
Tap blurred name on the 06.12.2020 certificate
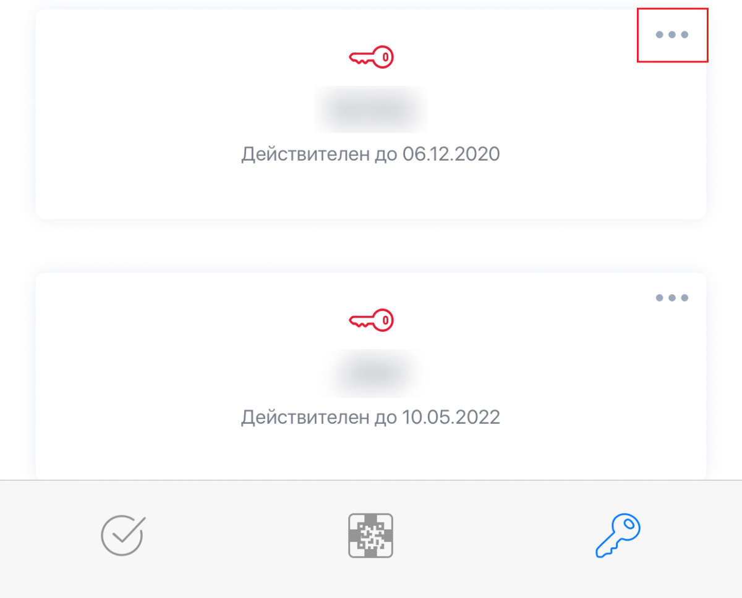point(371,110)
